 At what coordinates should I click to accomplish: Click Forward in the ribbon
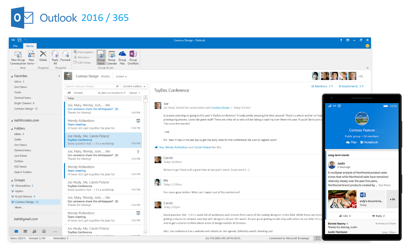(65, 56)
